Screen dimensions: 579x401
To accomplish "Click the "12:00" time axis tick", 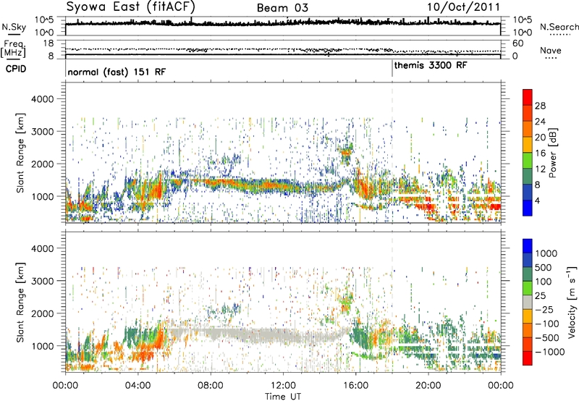I will 283,386.
